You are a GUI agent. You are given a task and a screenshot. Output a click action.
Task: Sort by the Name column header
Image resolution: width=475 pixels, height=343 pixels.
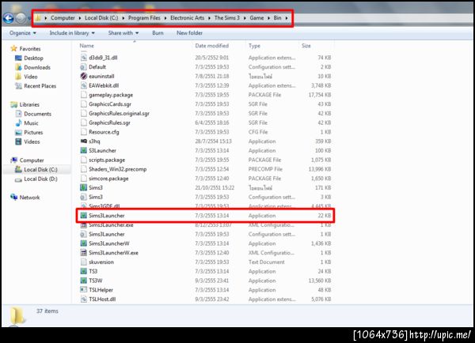(x=86, y=46)
